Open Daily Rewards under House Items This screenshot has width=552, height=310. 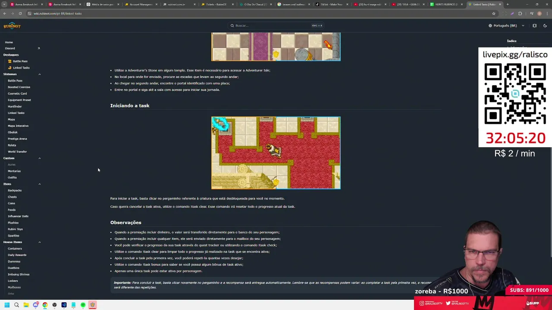17,255
